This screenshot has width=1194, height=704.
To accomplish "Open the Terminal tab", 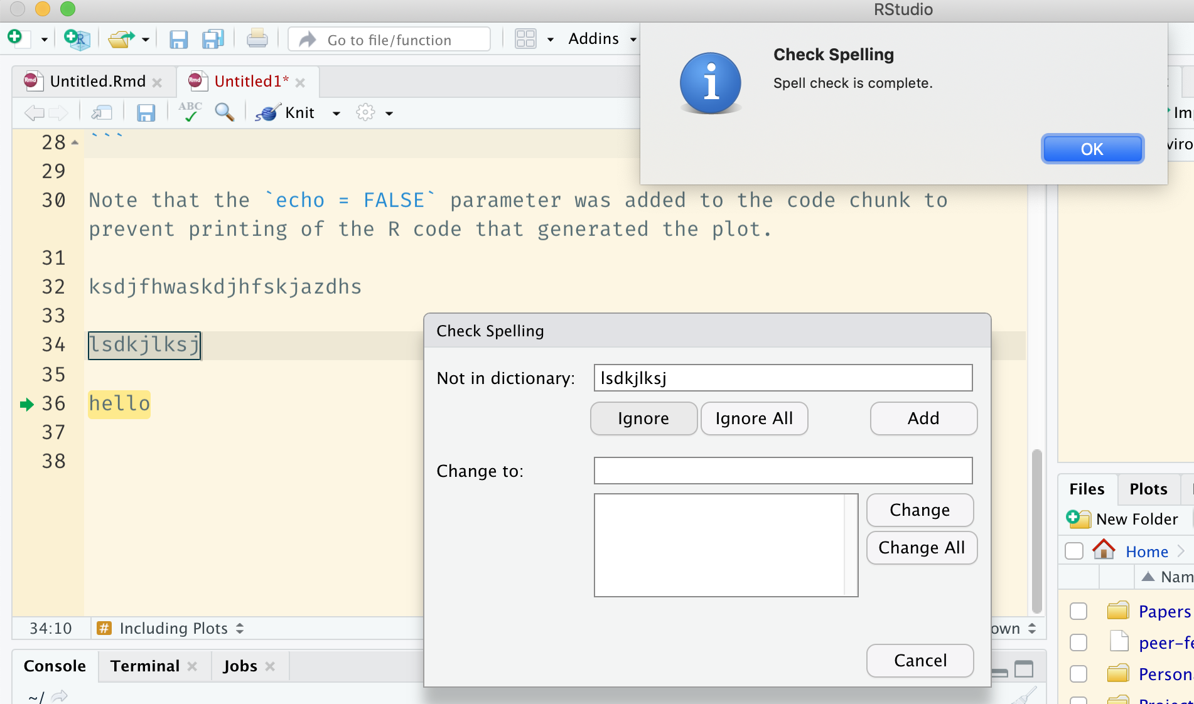I will point(144,666).
